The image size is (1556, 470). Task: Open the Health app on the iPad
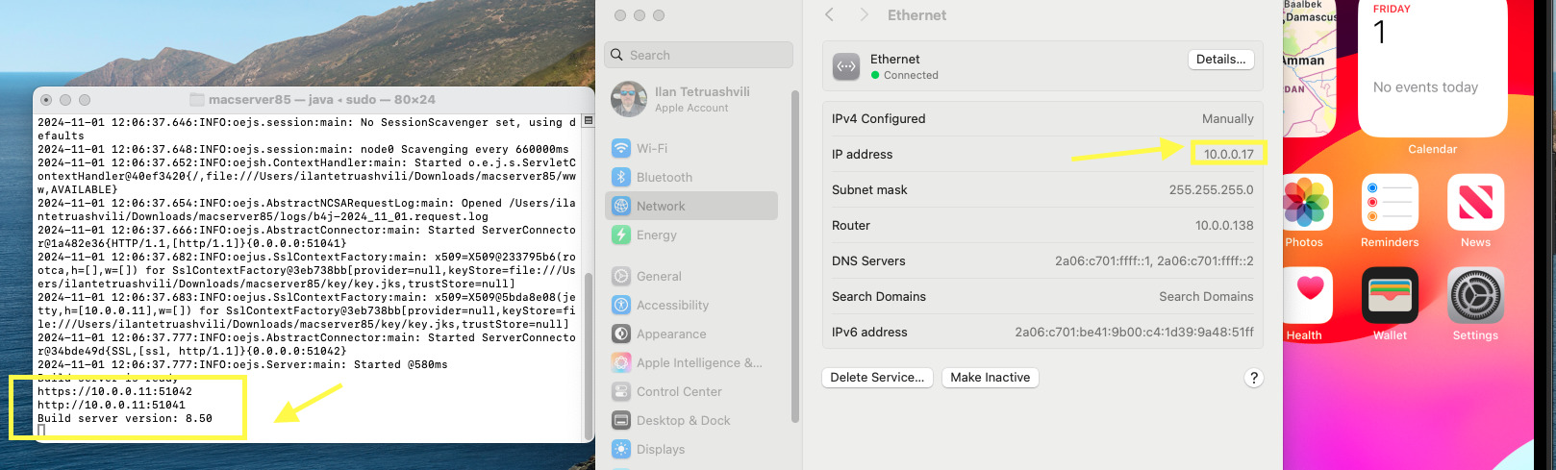click(x=1307, y=296)
